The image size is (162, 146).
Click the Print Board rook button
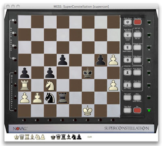click(128, 73)
